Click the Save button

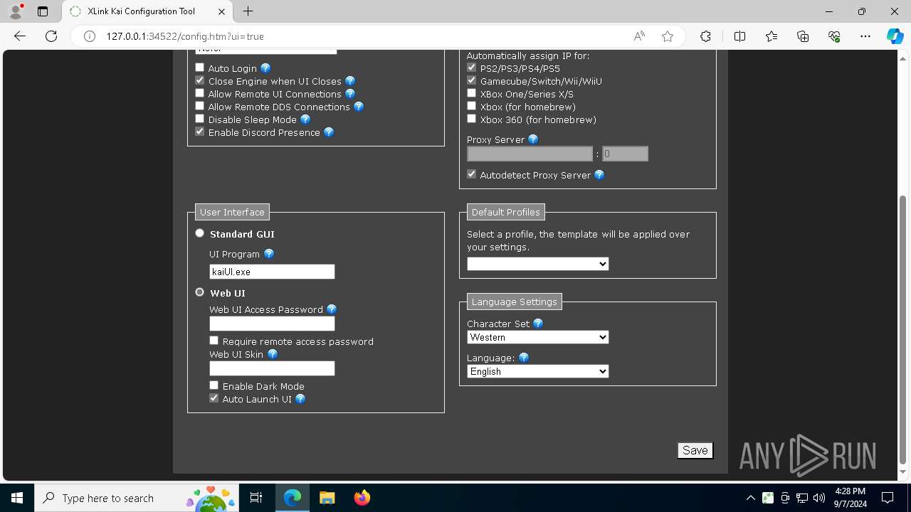[695, 450]
